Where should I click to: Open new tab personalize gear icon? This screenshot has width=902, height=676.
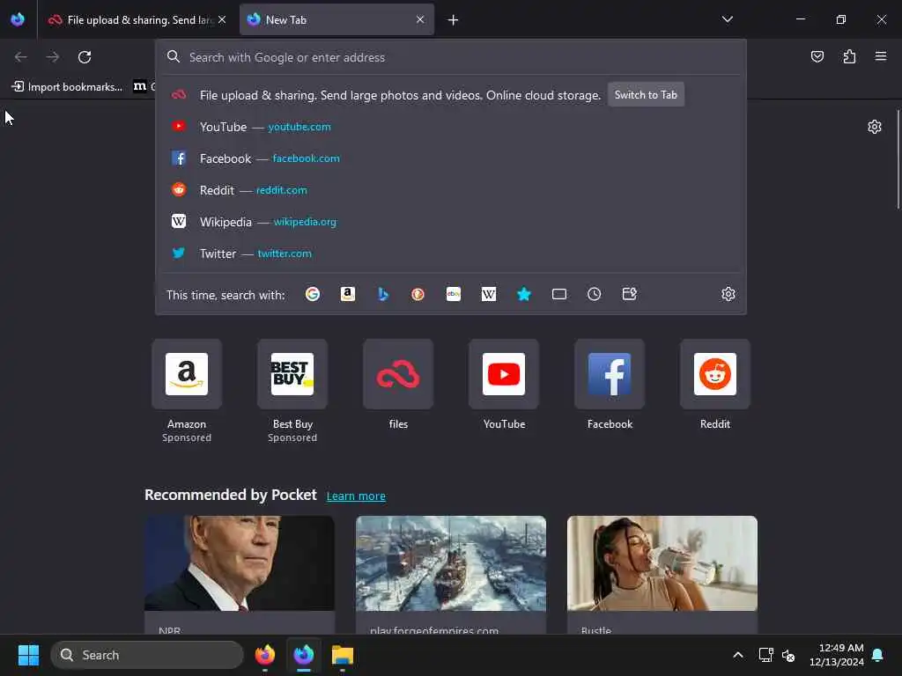(875, 127)
